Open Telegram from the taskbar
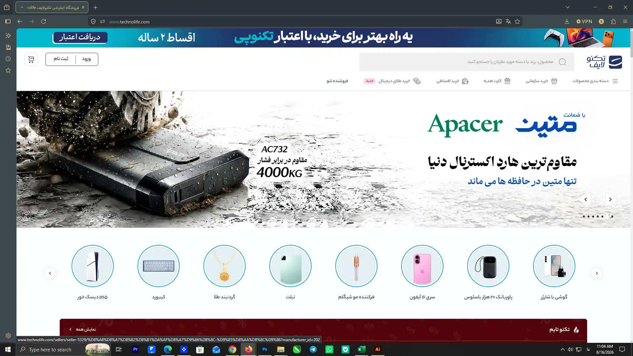The image size is (633, 356). point(313,349)
